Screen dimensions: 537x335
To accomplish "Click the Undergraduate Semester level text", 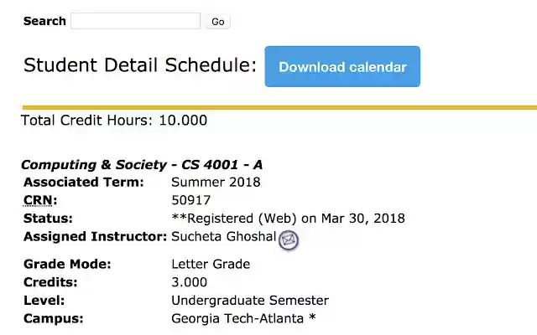I will [250, 301].
